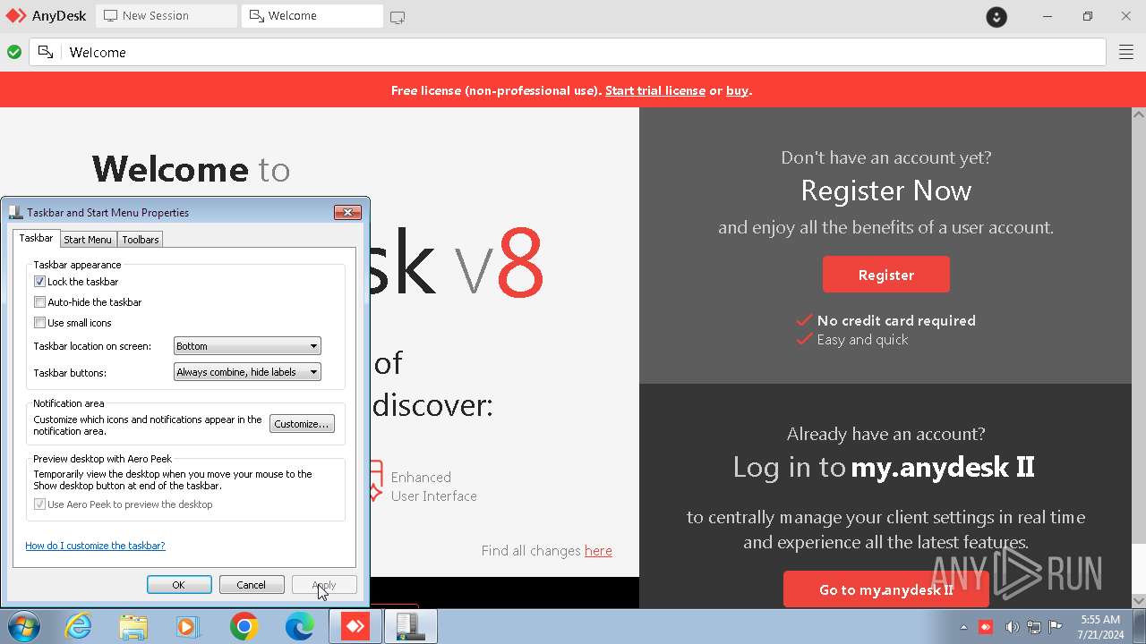Click the Welcome address input field
Screen dimensions: 1146x644
pyautogui.click(x=568, y=53)
